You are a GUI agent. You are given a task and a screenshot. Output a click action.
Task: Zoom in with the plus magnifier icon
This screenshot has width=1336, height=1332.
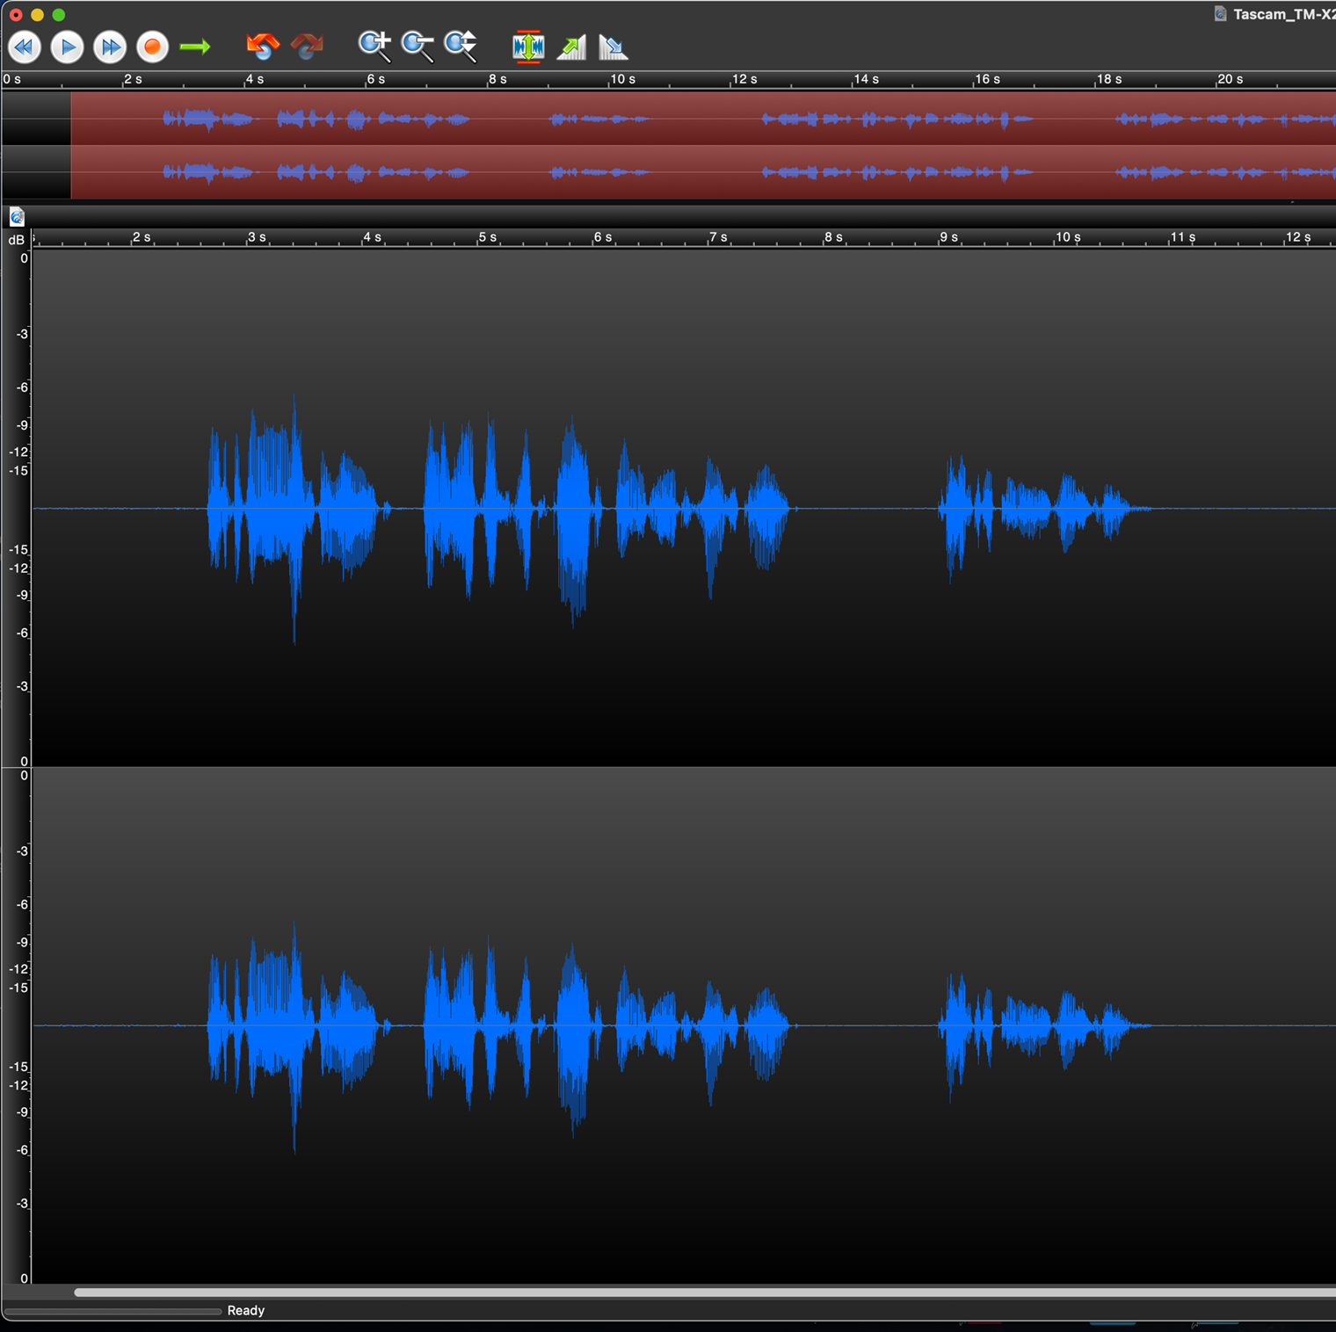pyautogui.click(x=374, y=47)
